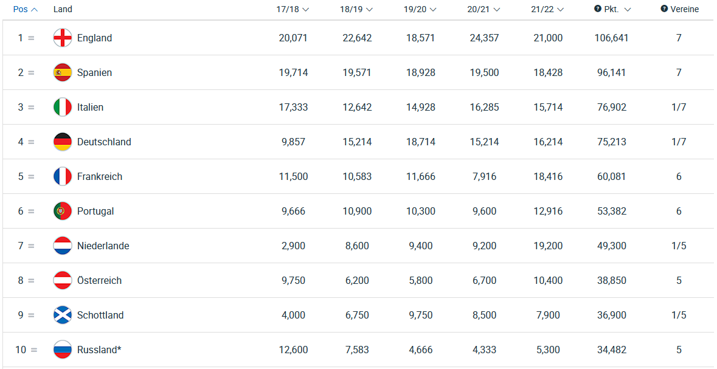Click the Russland flag icon
The height and width of the screenshot is (369, 717).
pyautogui.click(x=63, y=350)
